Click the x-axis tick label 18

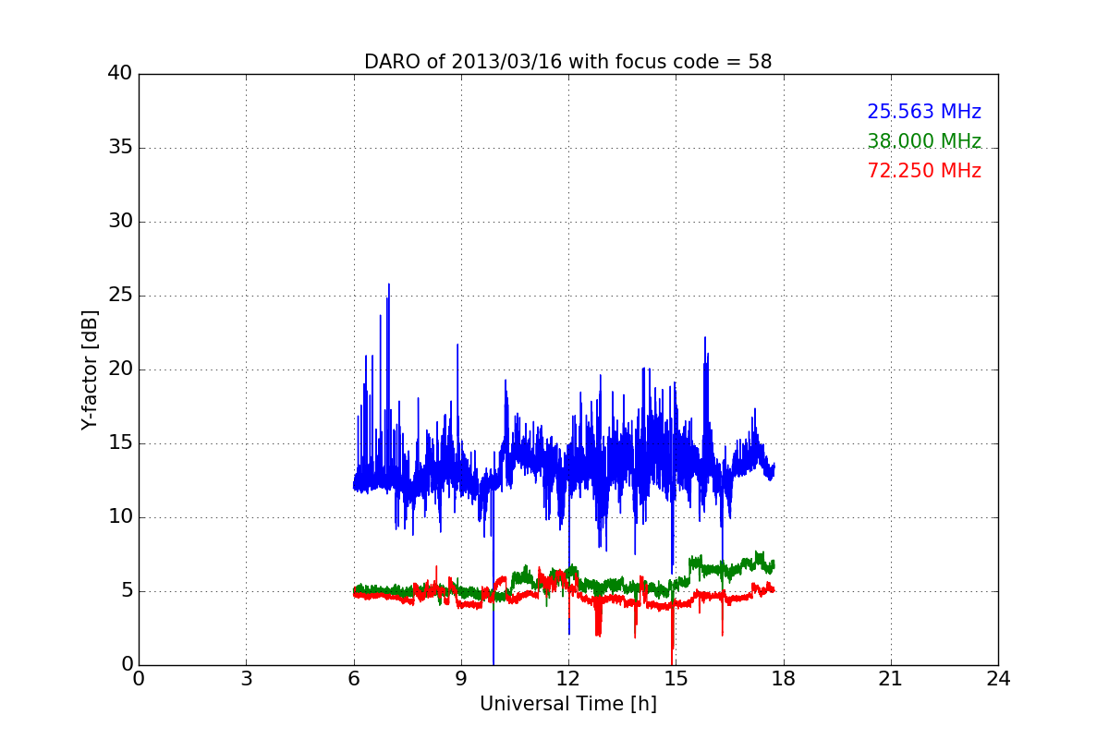pyautogui.click(x=784, y=679)
